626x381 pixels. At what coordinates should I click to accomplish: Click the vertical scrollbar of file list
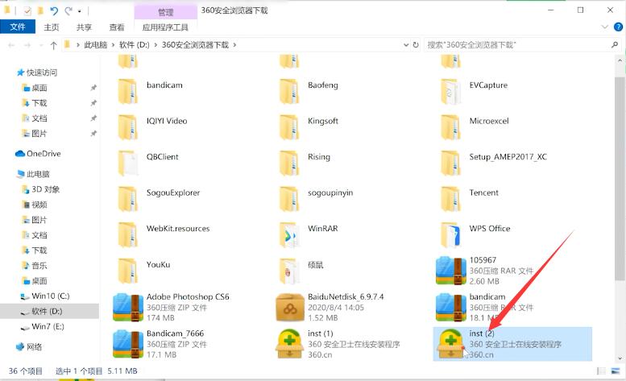point(620,177)
